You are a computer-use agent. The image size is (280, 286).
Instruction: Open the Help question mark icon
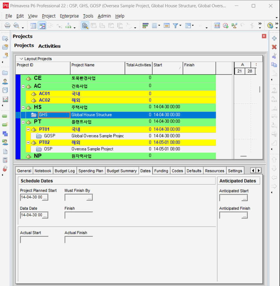point(270,26)
